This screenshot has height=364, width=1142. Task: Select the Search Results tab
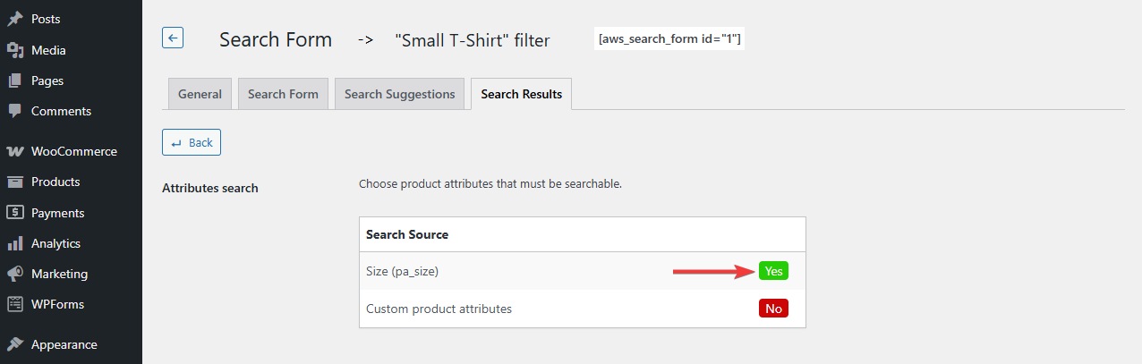521,94
